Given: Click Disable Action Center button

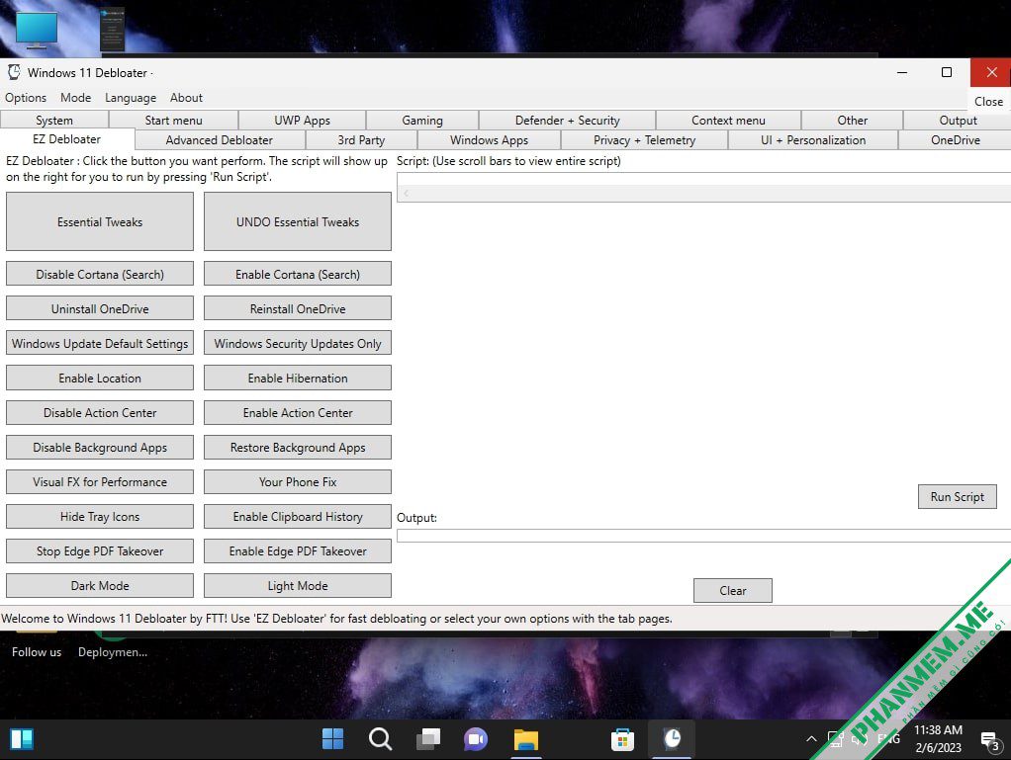Looking at the screenshot, I should [100, 413].
